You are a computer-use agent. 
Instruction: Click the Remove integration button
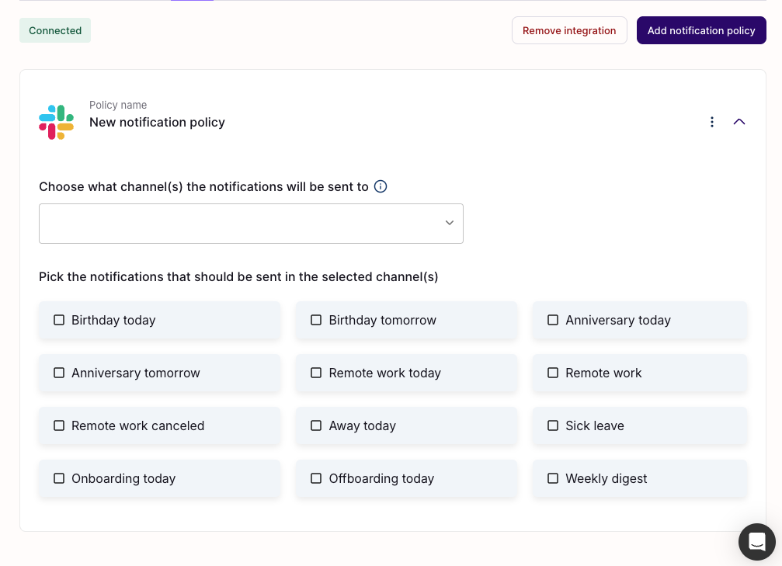tap(569, 31)
